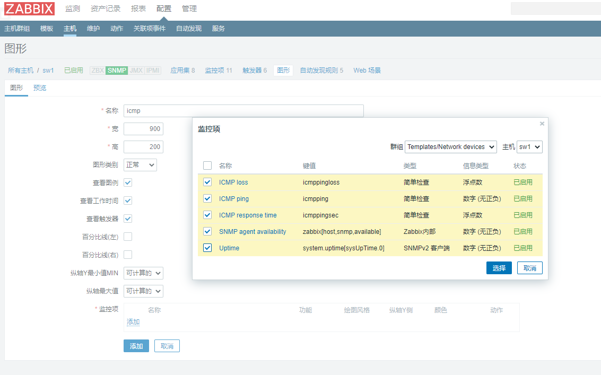The height and width of the screenshot is (375, 601).
Task: Close the 监控项 popup dialog
Action: point(542,124)
